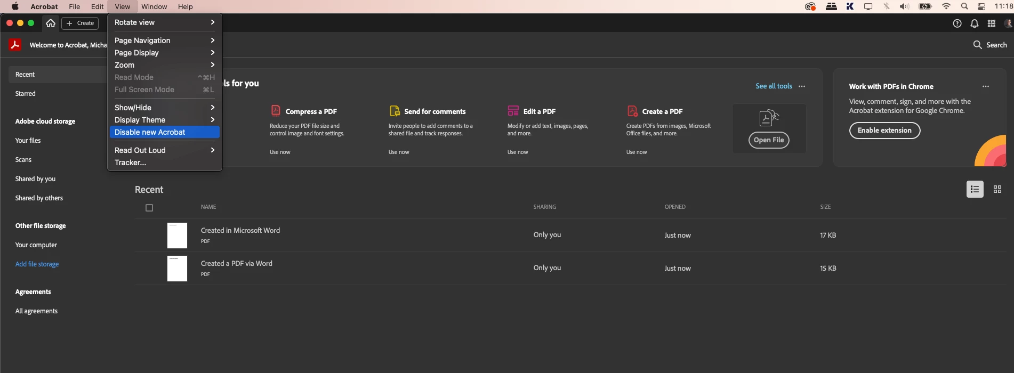Screen dimensions: 1014x373
Task: Click the Send for comments icon
Action: click(x=395, y=111)
